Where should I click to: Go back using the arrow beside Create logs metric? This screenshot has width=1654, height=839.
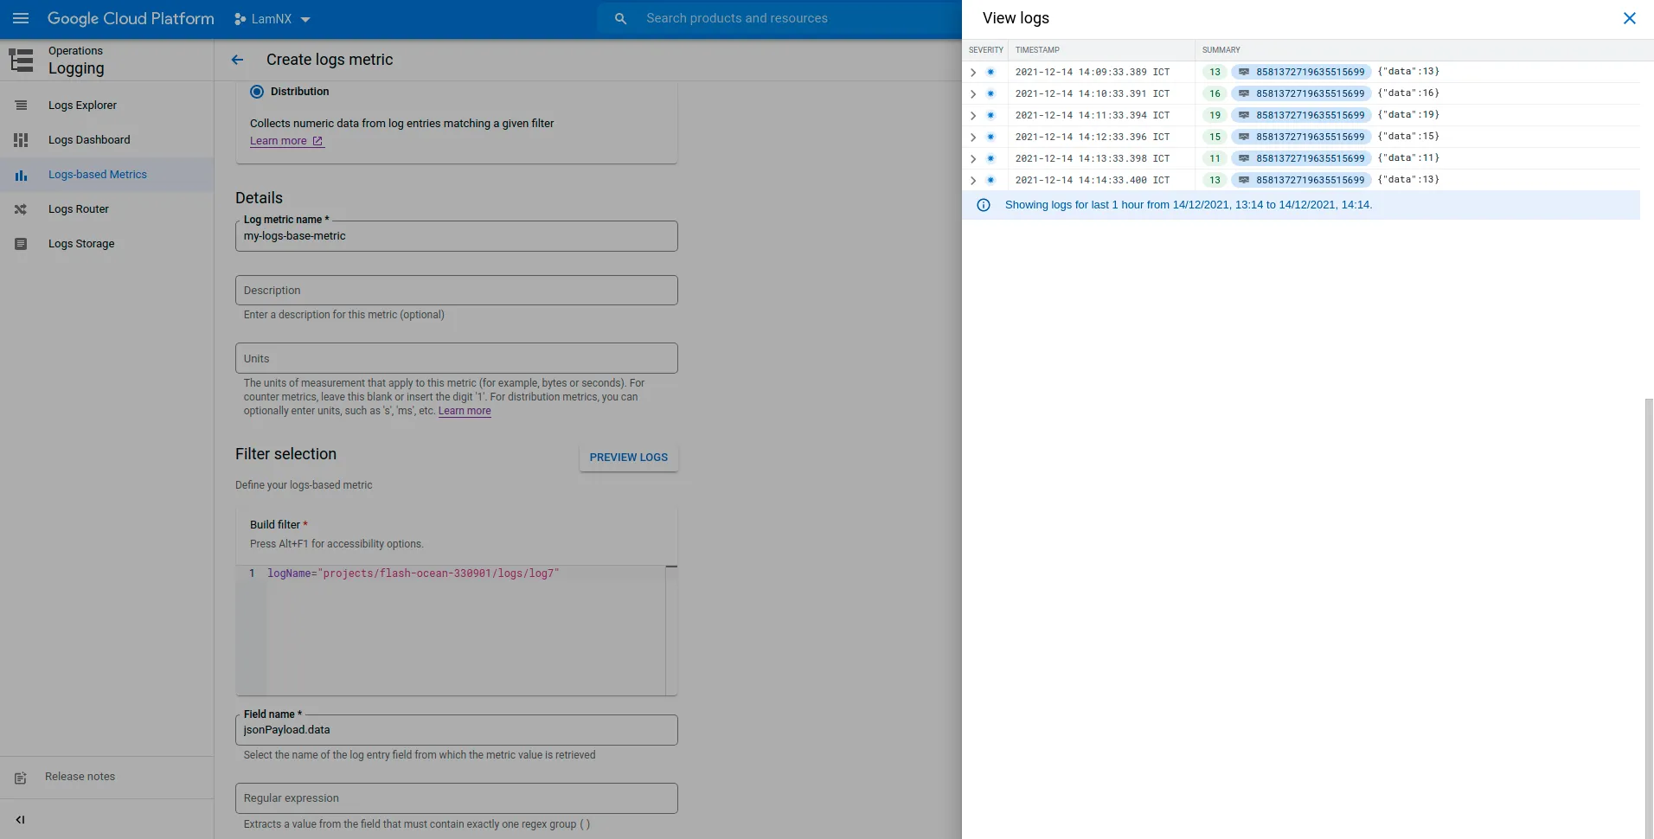tap(237, 60)
